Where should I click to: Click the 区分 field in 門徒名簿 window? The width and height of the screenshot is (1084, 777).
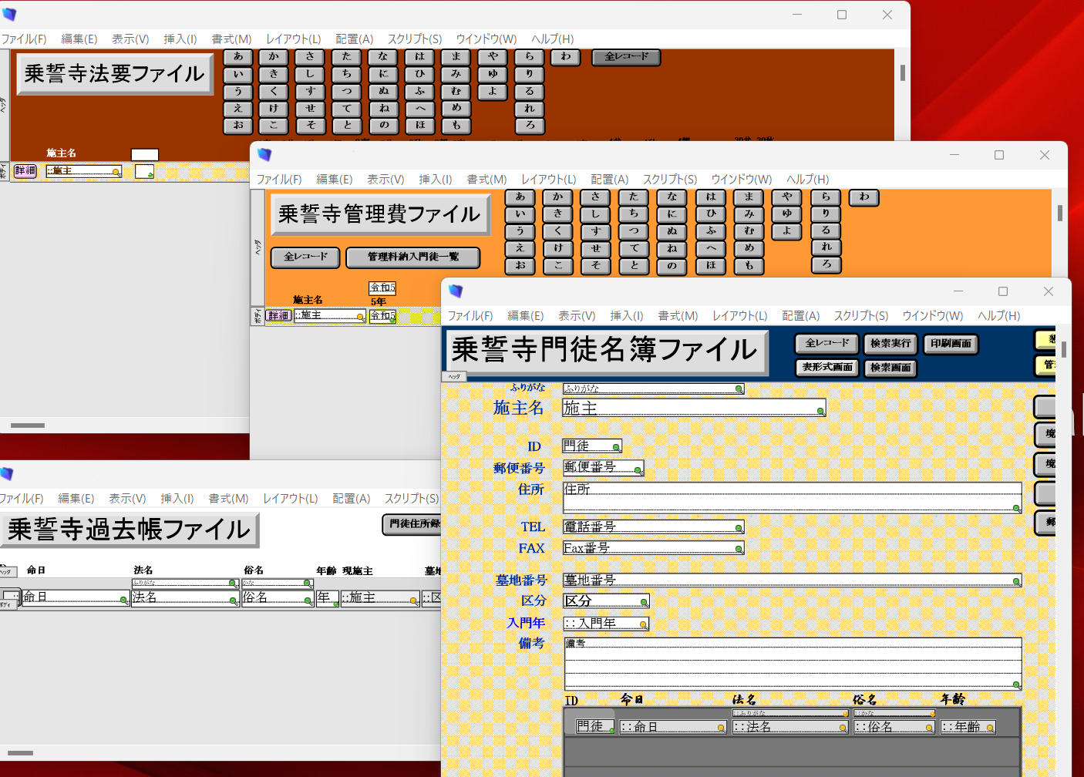click(606, 600)
